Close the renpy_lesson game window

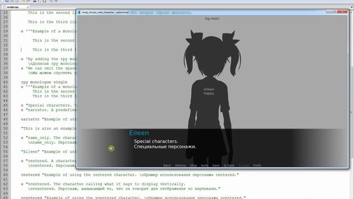342,12
